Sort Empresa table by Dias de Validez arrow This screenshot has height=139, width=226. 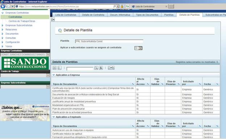[162, 84]
